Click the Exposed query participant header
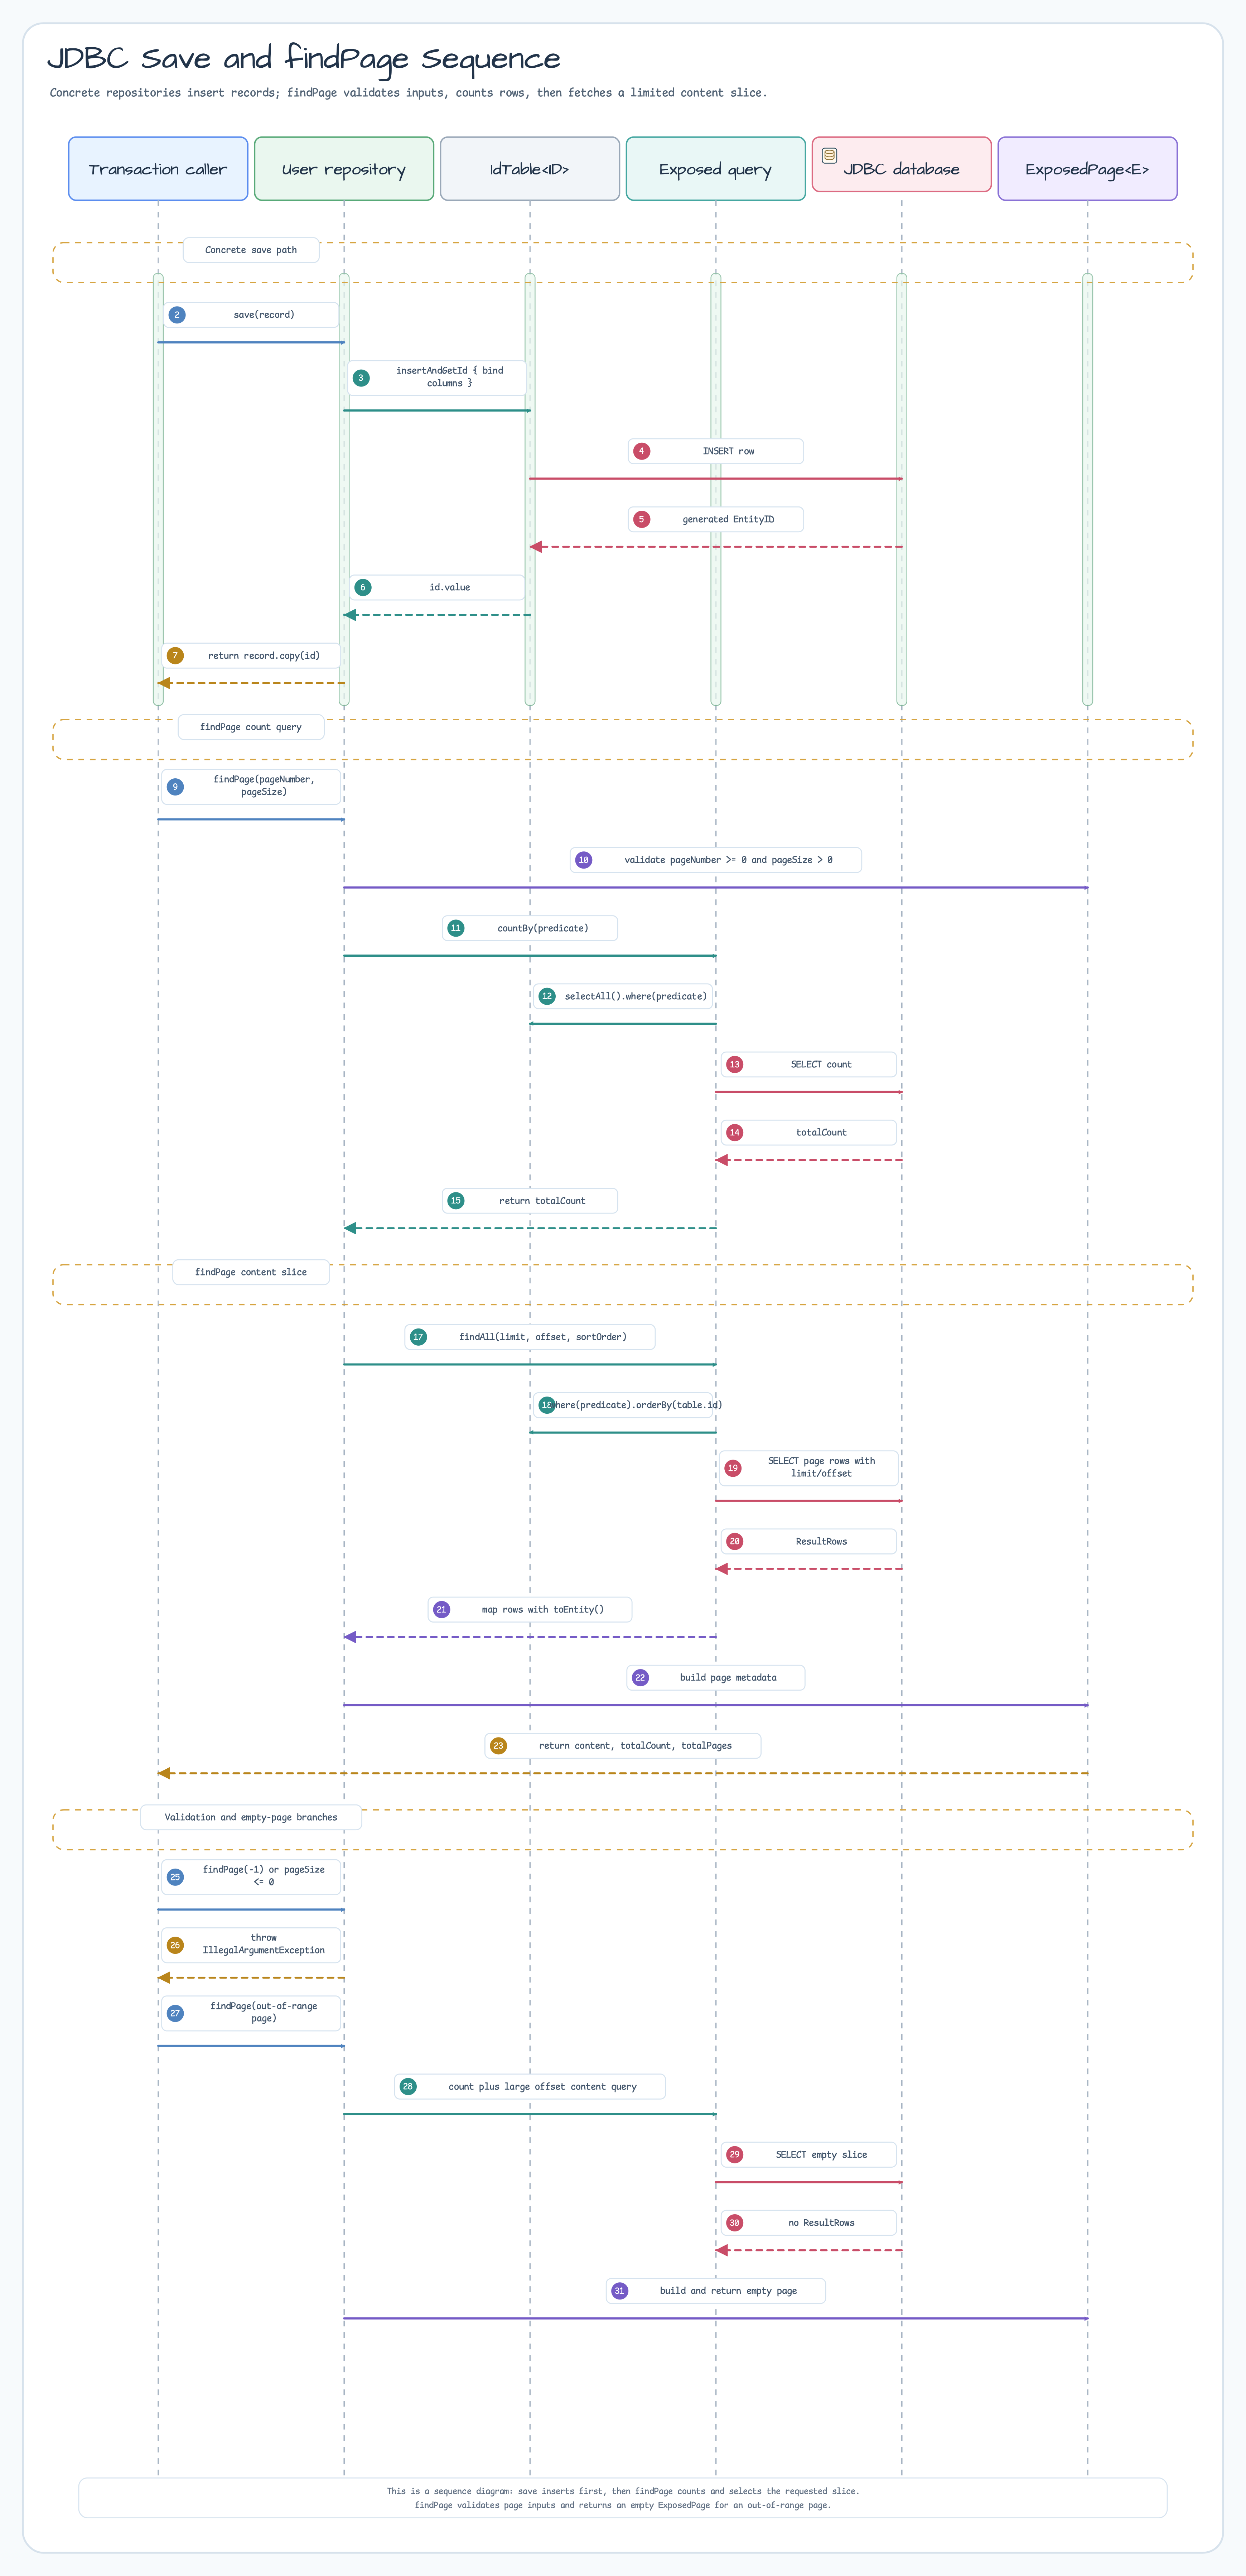This screenshot has height=2576, width=1246. [716, 169]
